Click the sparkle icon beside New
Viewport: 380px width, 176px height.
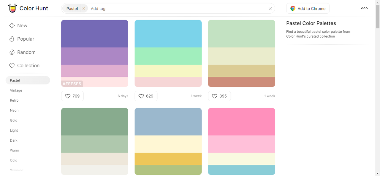click(12, 26)
